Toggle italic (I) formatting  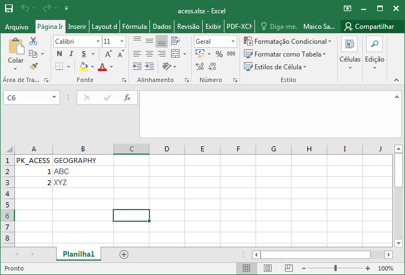point(72,54)
